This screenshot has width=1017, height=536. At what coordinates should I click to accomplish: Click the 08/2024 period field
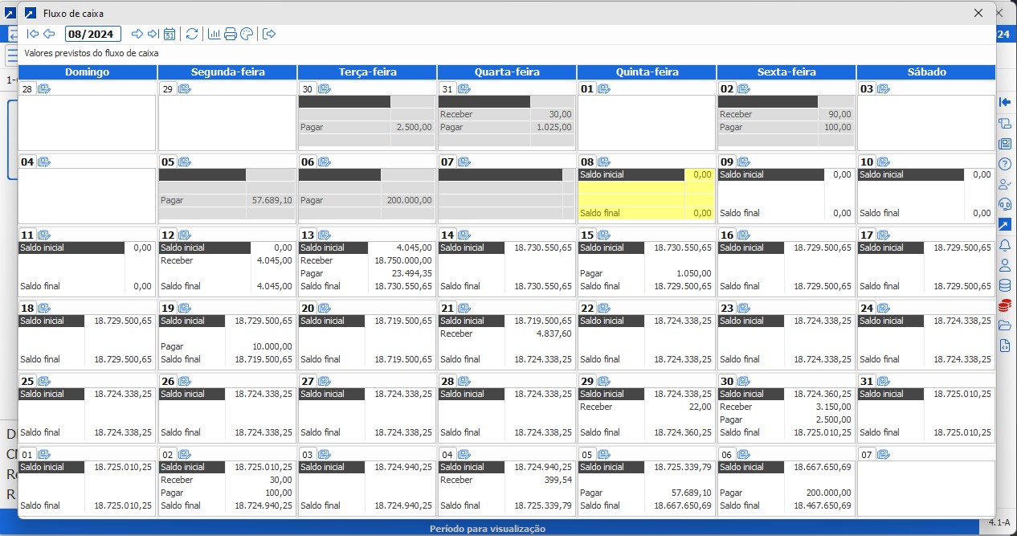(93, 34)
